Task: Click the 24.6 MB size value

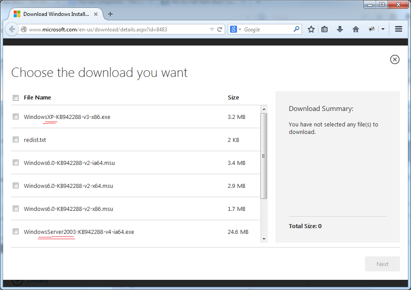Action: 238,232
